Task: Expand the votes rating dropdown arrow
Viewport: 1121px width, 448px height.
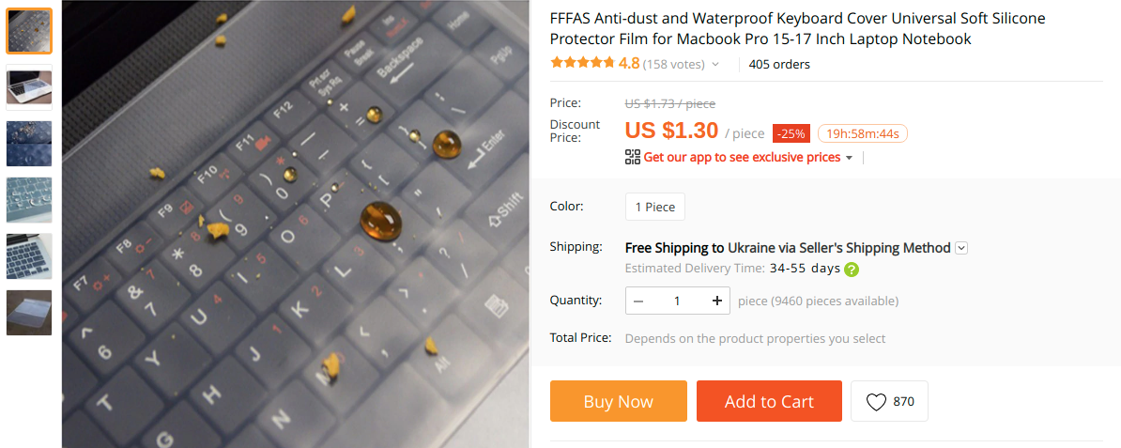Action: coord(715,65)
